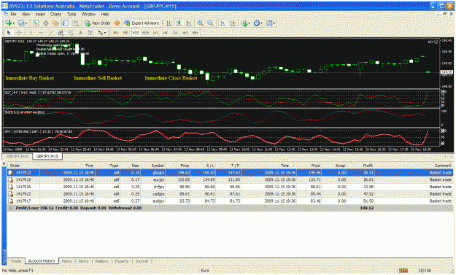This screenshot has height=275, width=456.
Task: Select the Crosshair tool
Action: pos(19,33)
